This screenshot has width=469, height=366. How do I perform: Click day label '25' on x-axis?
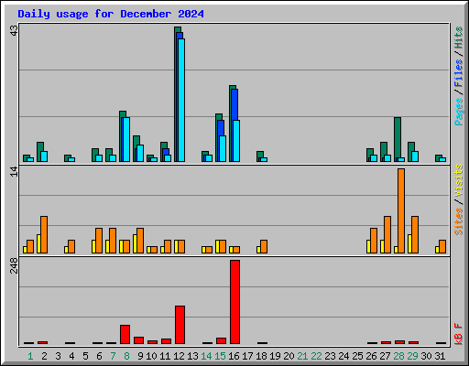click(357, 356)
